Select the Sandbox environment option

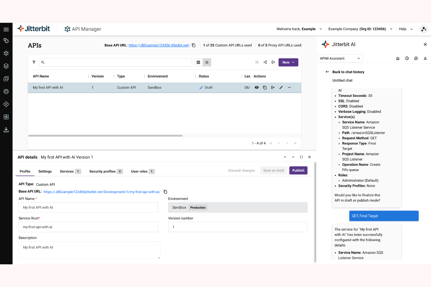(x=179, y=208)
